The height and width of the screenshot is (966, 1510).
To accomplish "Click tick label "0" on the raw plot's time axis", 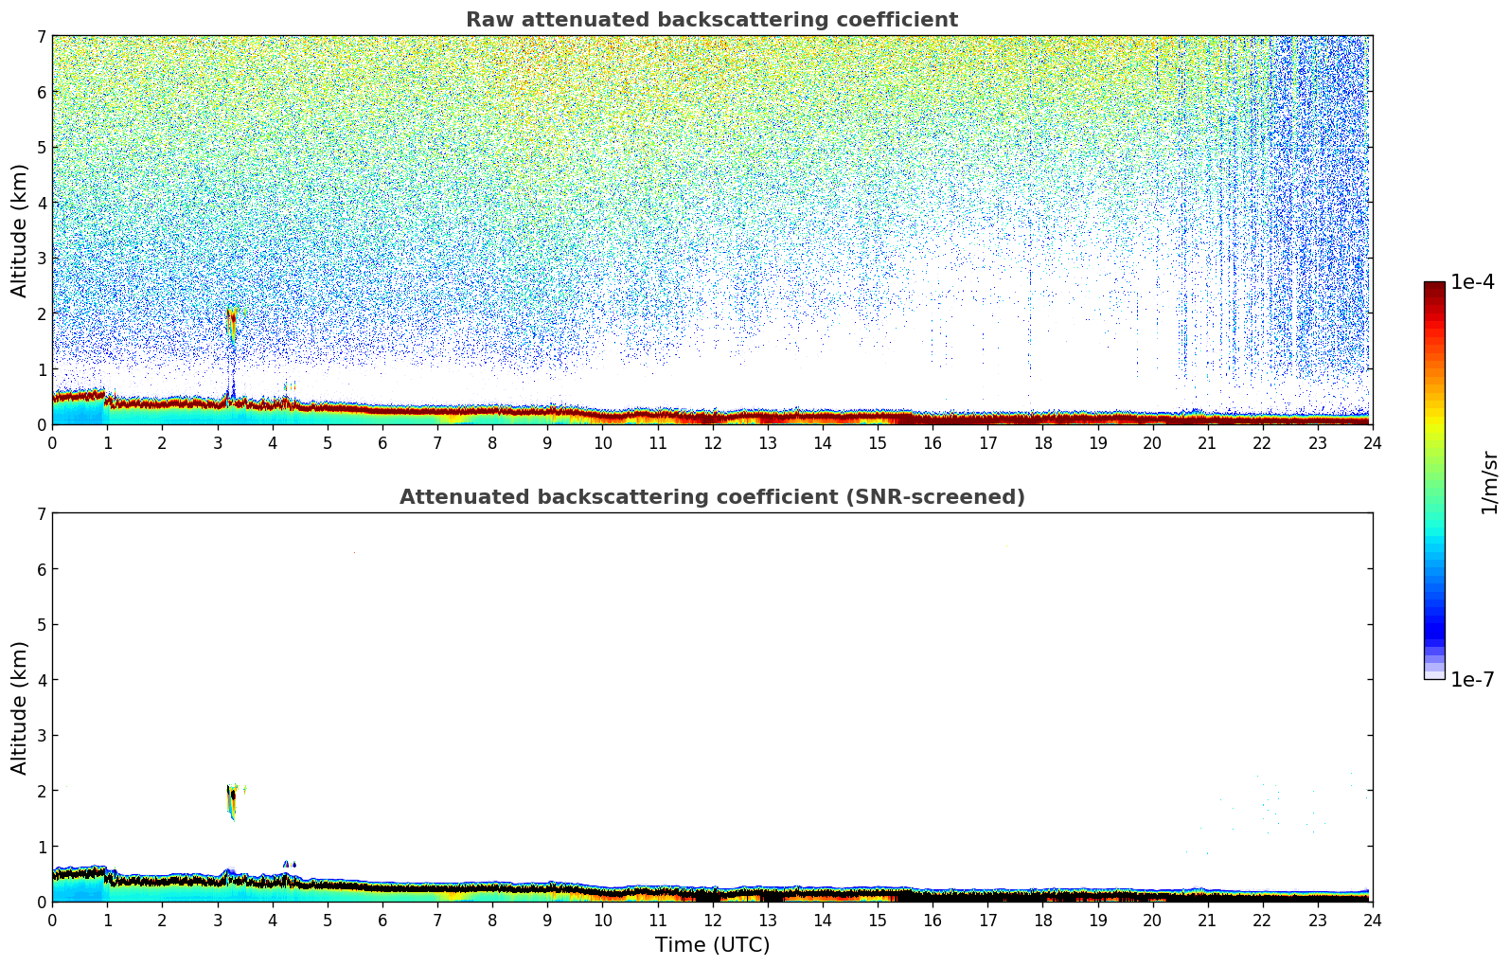I will point(52,442).
